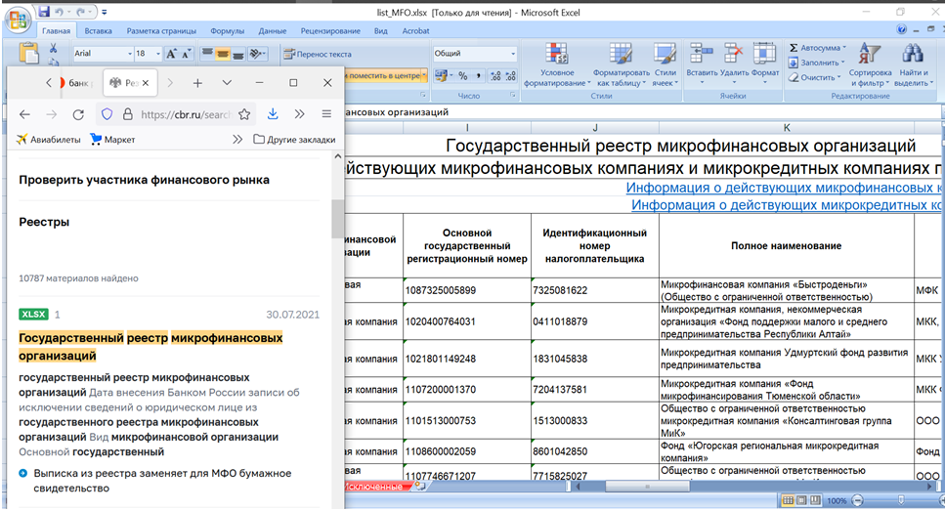Cut selection with scissors icon
Image resolution: width=945 pixels, height=511 pixels.
(53, 48)
